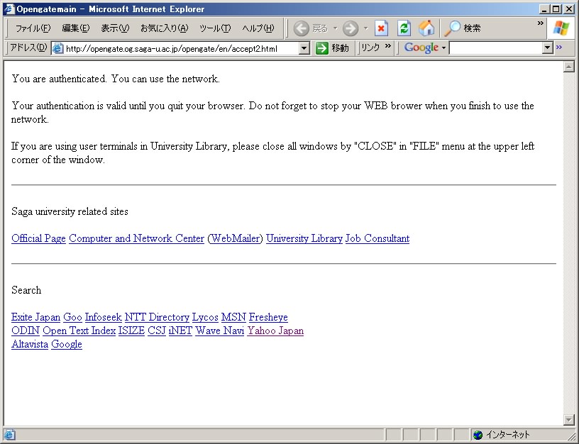Open the ファイル(F) menu

click(x=33, y=28)
